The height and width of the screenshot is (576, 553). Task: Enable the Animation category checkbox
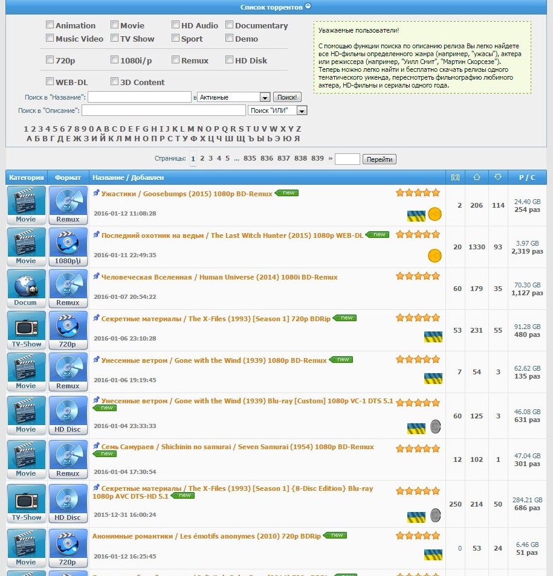point(50,25)
